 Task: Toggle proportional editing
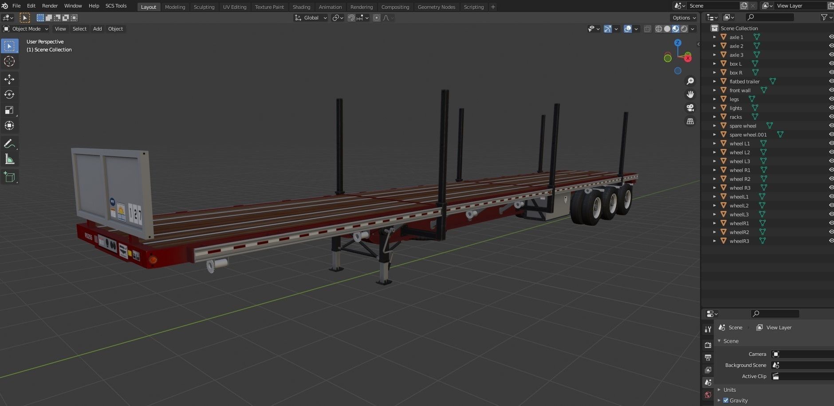point(377,18)
